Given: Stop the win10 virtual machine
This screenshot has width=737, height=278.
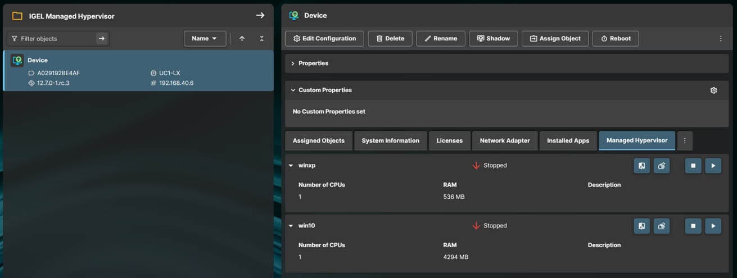Looking at the screenshot, I should pyautogui.click(x=693, y=226).
